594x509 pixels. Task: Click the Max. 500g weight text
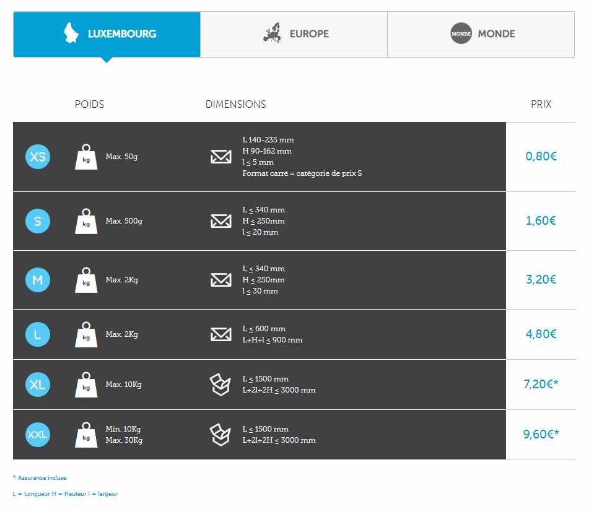click(x=124, y=221)
